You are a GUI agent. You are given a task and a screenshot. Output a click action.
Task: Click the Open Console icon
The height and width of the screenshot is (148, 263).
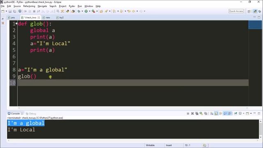[247, 113]
